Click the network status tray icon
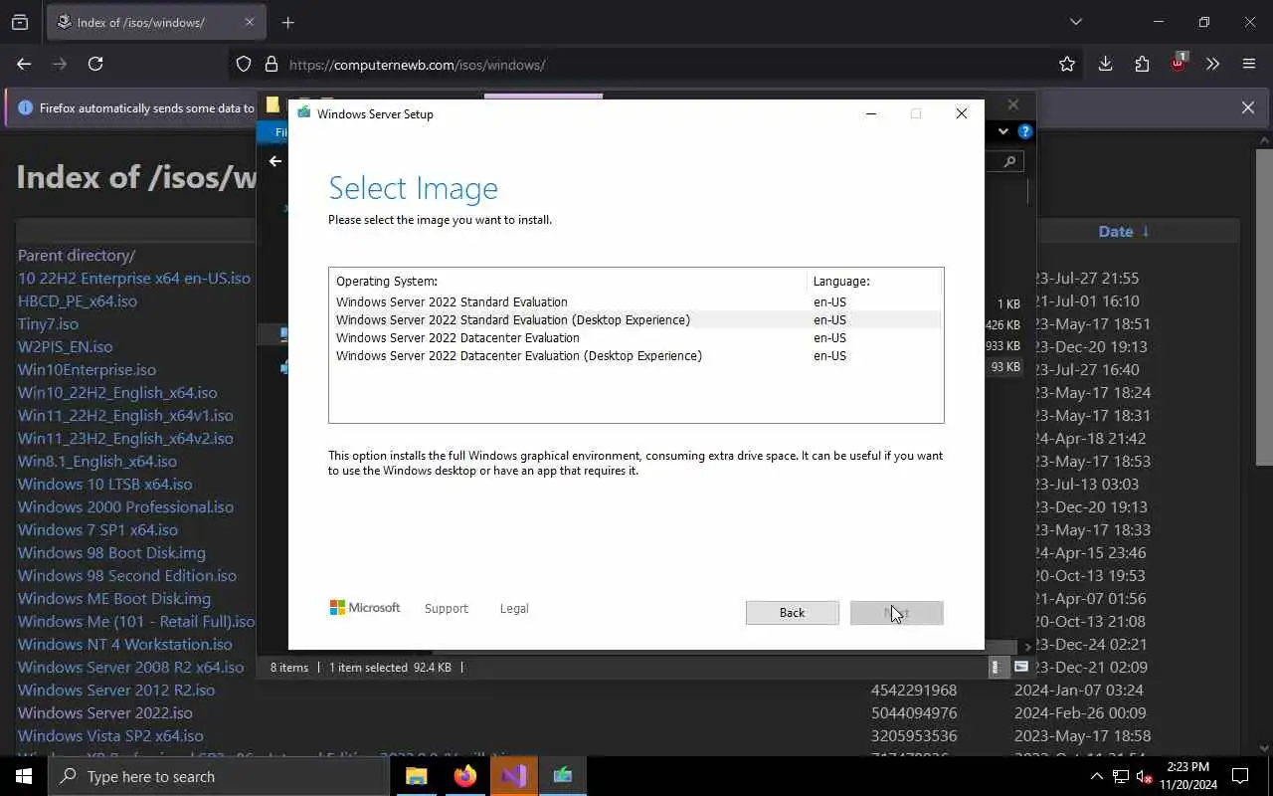The height and width of the screenshot is (796, 1273). coord(1121,776)
